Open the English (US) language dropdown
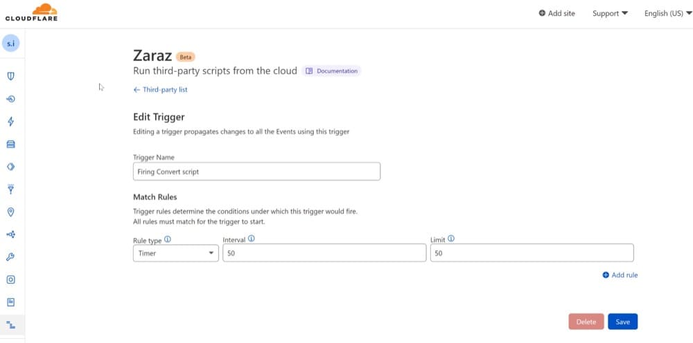The width and height of the screenshot is (693, 343). (x=668, y=13)
